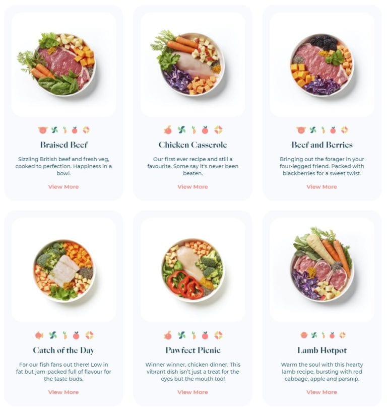Open View More for Catch of the Day

tap(63, 392)
